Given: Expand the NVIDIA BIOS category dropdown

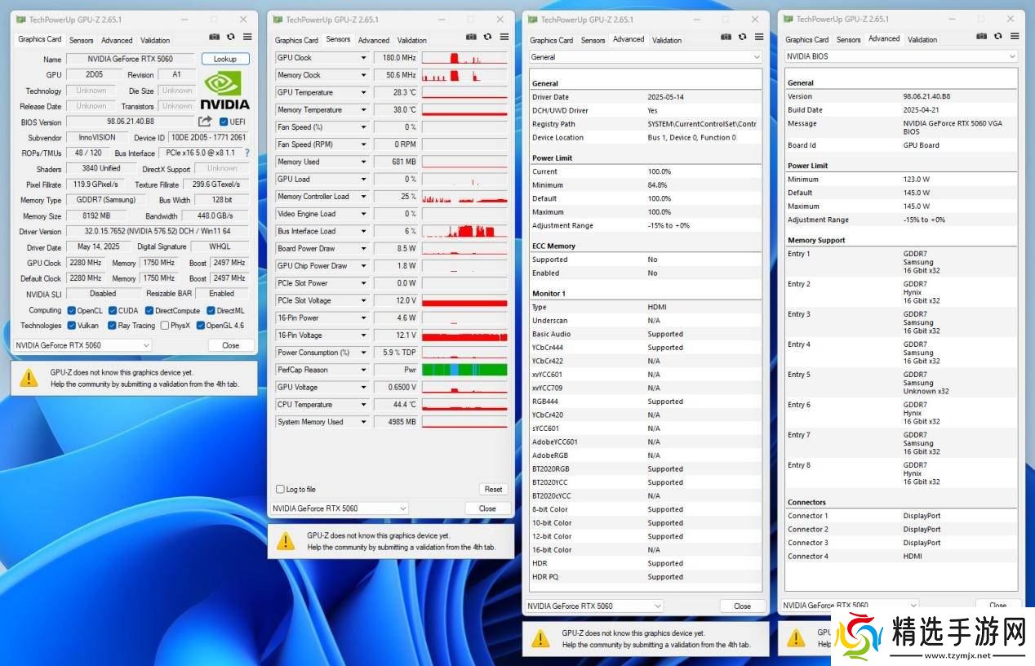Looking at the screenshot, I should (x=1011, y=56).
